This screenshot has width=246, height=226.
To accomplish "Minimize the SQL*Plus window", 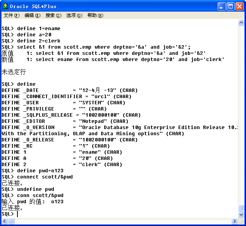I will coord(222,7).
